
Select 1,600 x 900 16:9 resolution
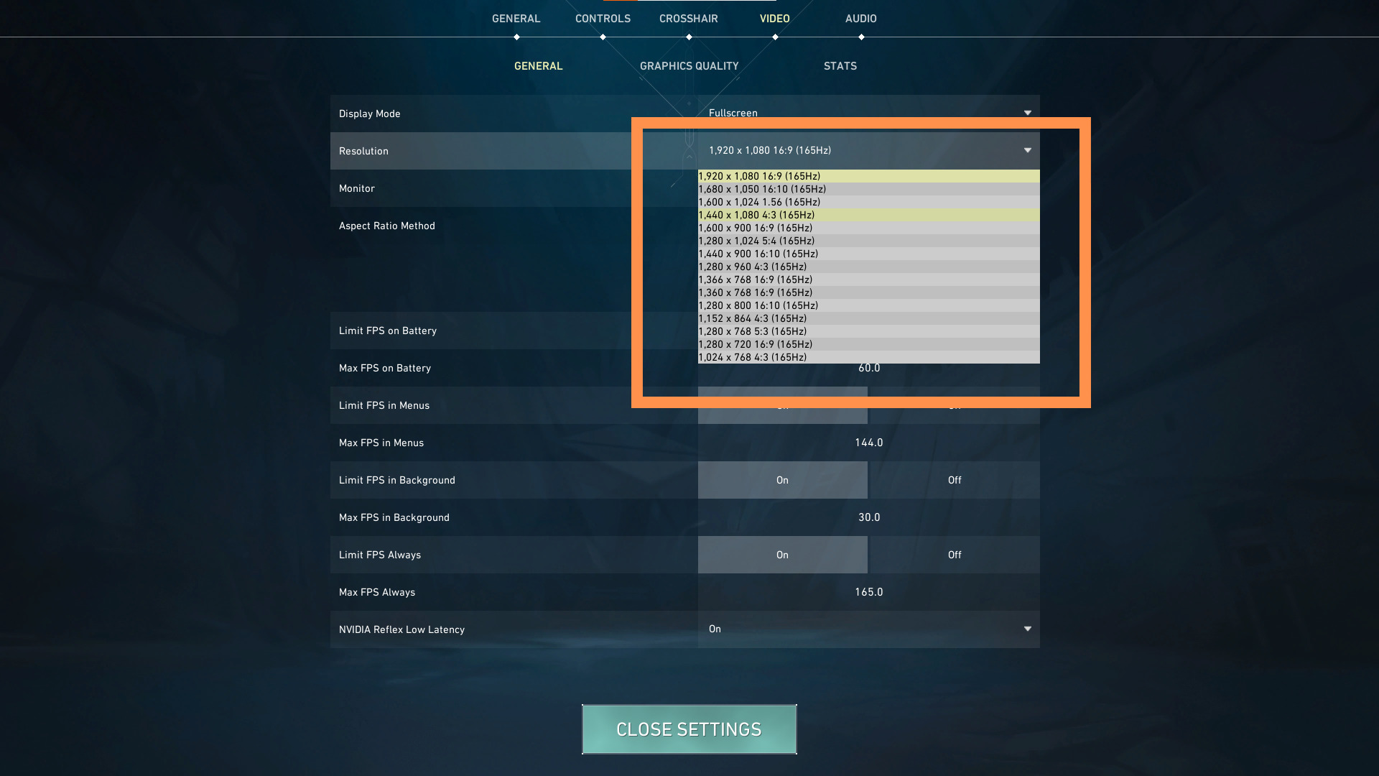pos(868,227)
